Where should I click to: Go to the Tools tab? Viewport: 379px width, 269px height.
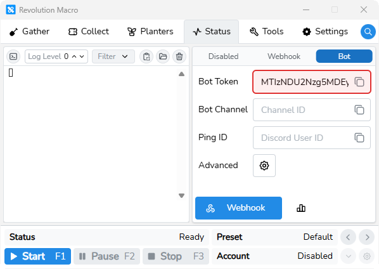tap(266, 32)
